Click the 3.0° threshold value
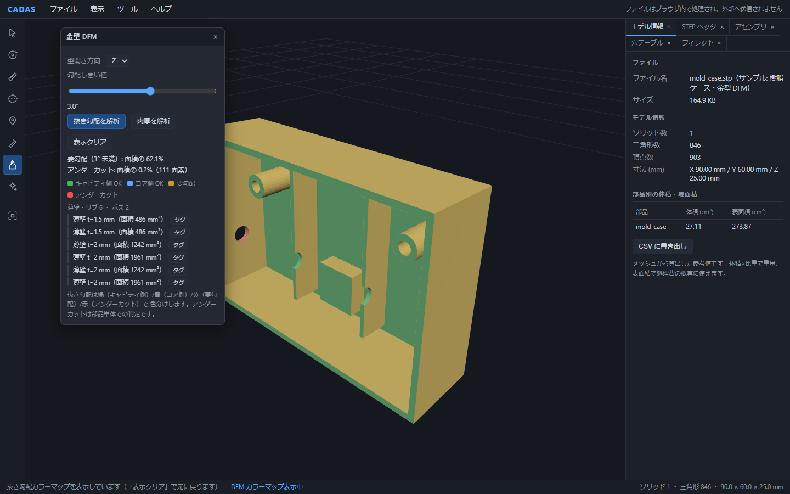Viewport: 790px width, 494px height. [73, 106]
